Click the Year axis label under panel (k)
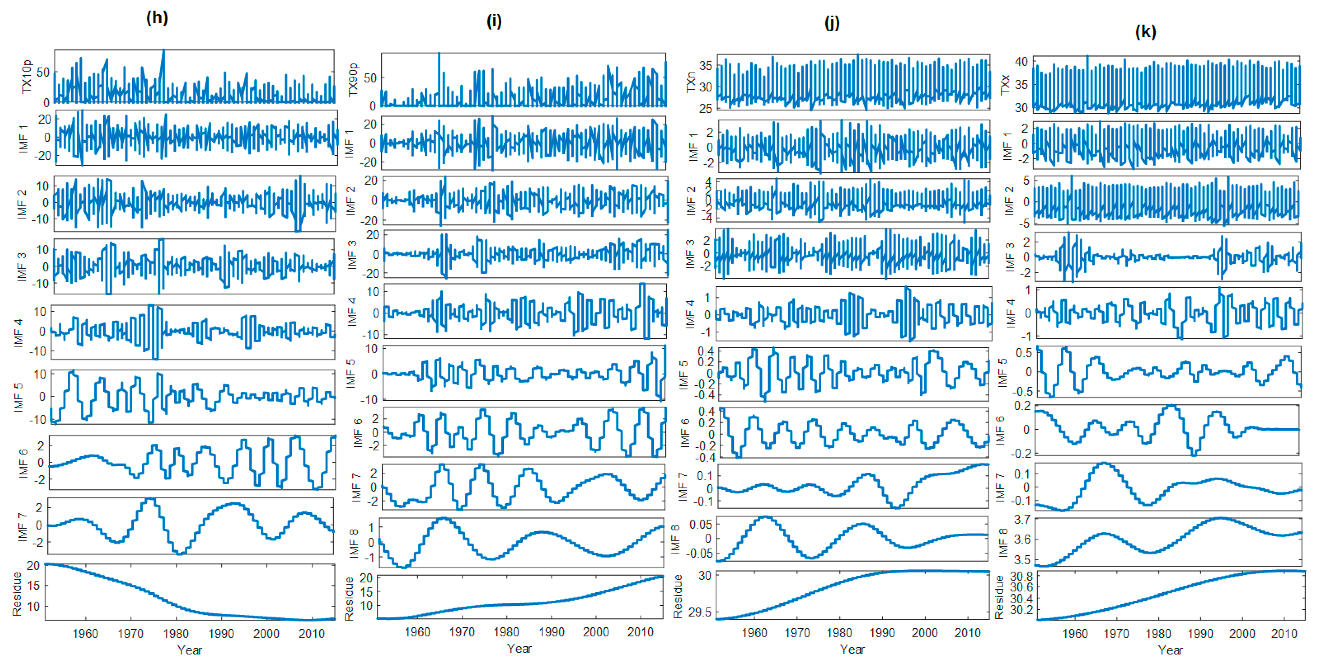 [x=1170, y=650]
